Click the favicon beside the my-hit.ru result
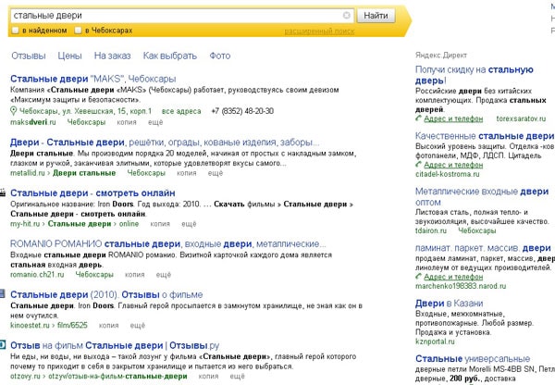555x385 pixels. (x=4, y=193)
